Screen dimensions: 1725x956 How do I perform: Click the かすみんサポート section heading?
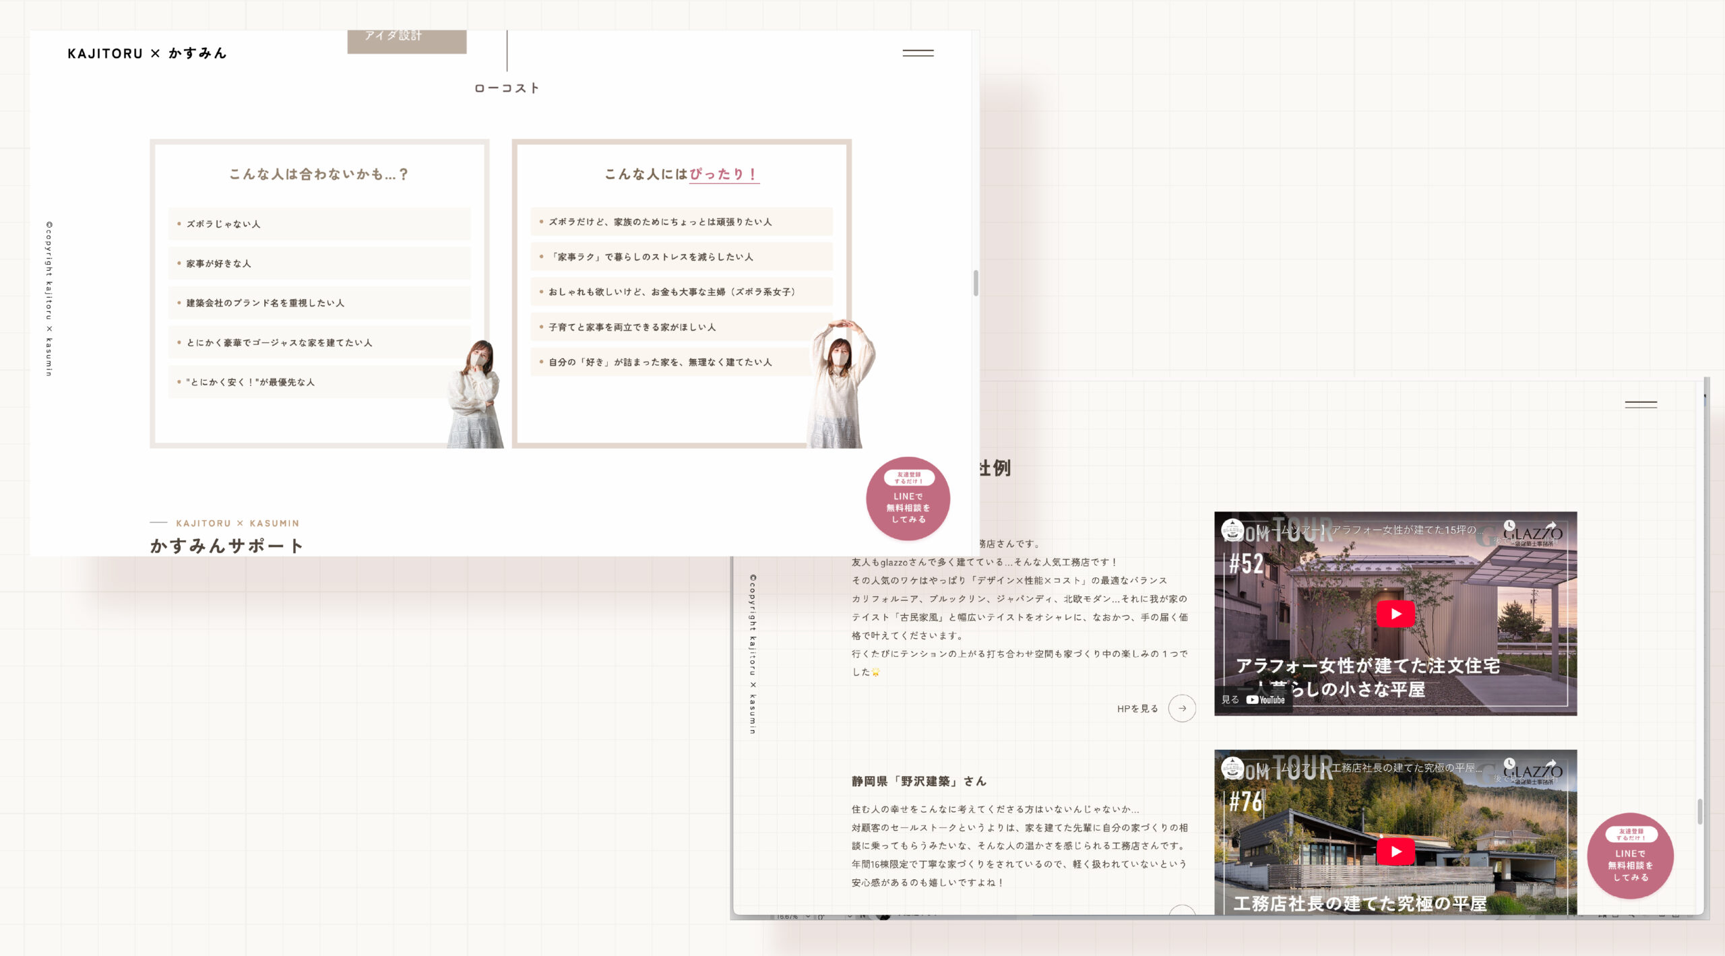(x=226, y=546)
